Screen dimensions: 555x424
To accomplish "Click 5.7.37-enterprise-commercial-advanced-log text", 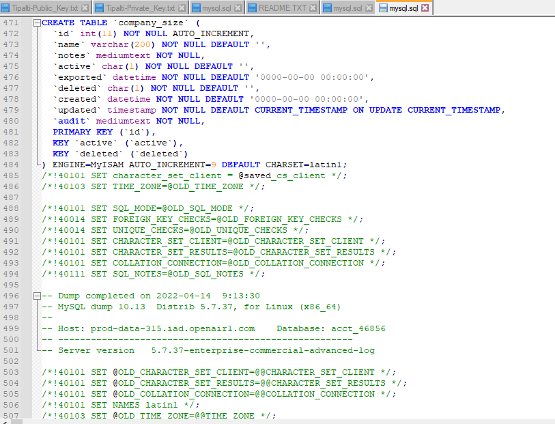I will click(263, 350).
